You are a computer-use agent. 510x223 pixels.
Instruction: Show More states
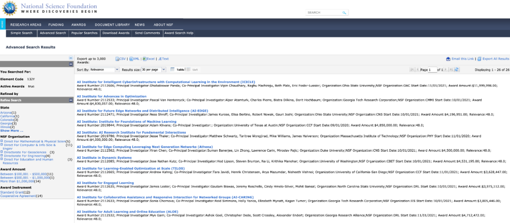(x=12, y=130)
